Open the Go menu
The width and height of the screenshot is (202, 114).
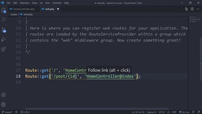(41, 3)
